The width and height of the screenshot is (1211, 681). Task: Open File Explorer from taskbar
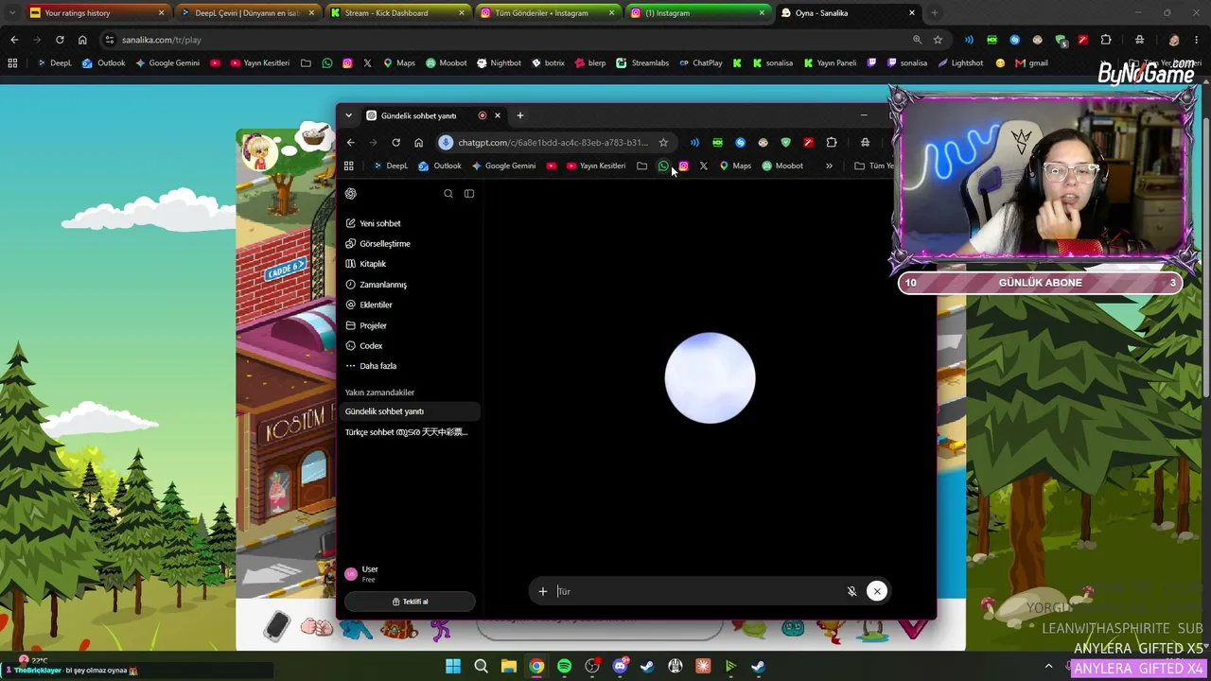pos(509,666)
